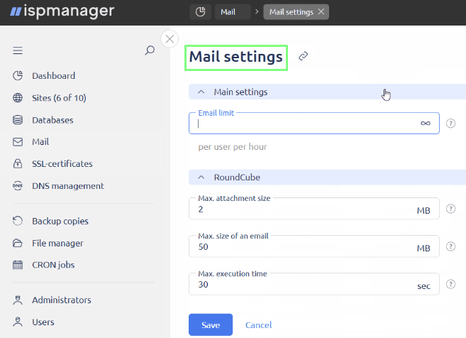Image resolution: width=466 pixels, height=338 pixels.
Task: Open Dashboard from the sidebar
Action: tap(53, 75)
